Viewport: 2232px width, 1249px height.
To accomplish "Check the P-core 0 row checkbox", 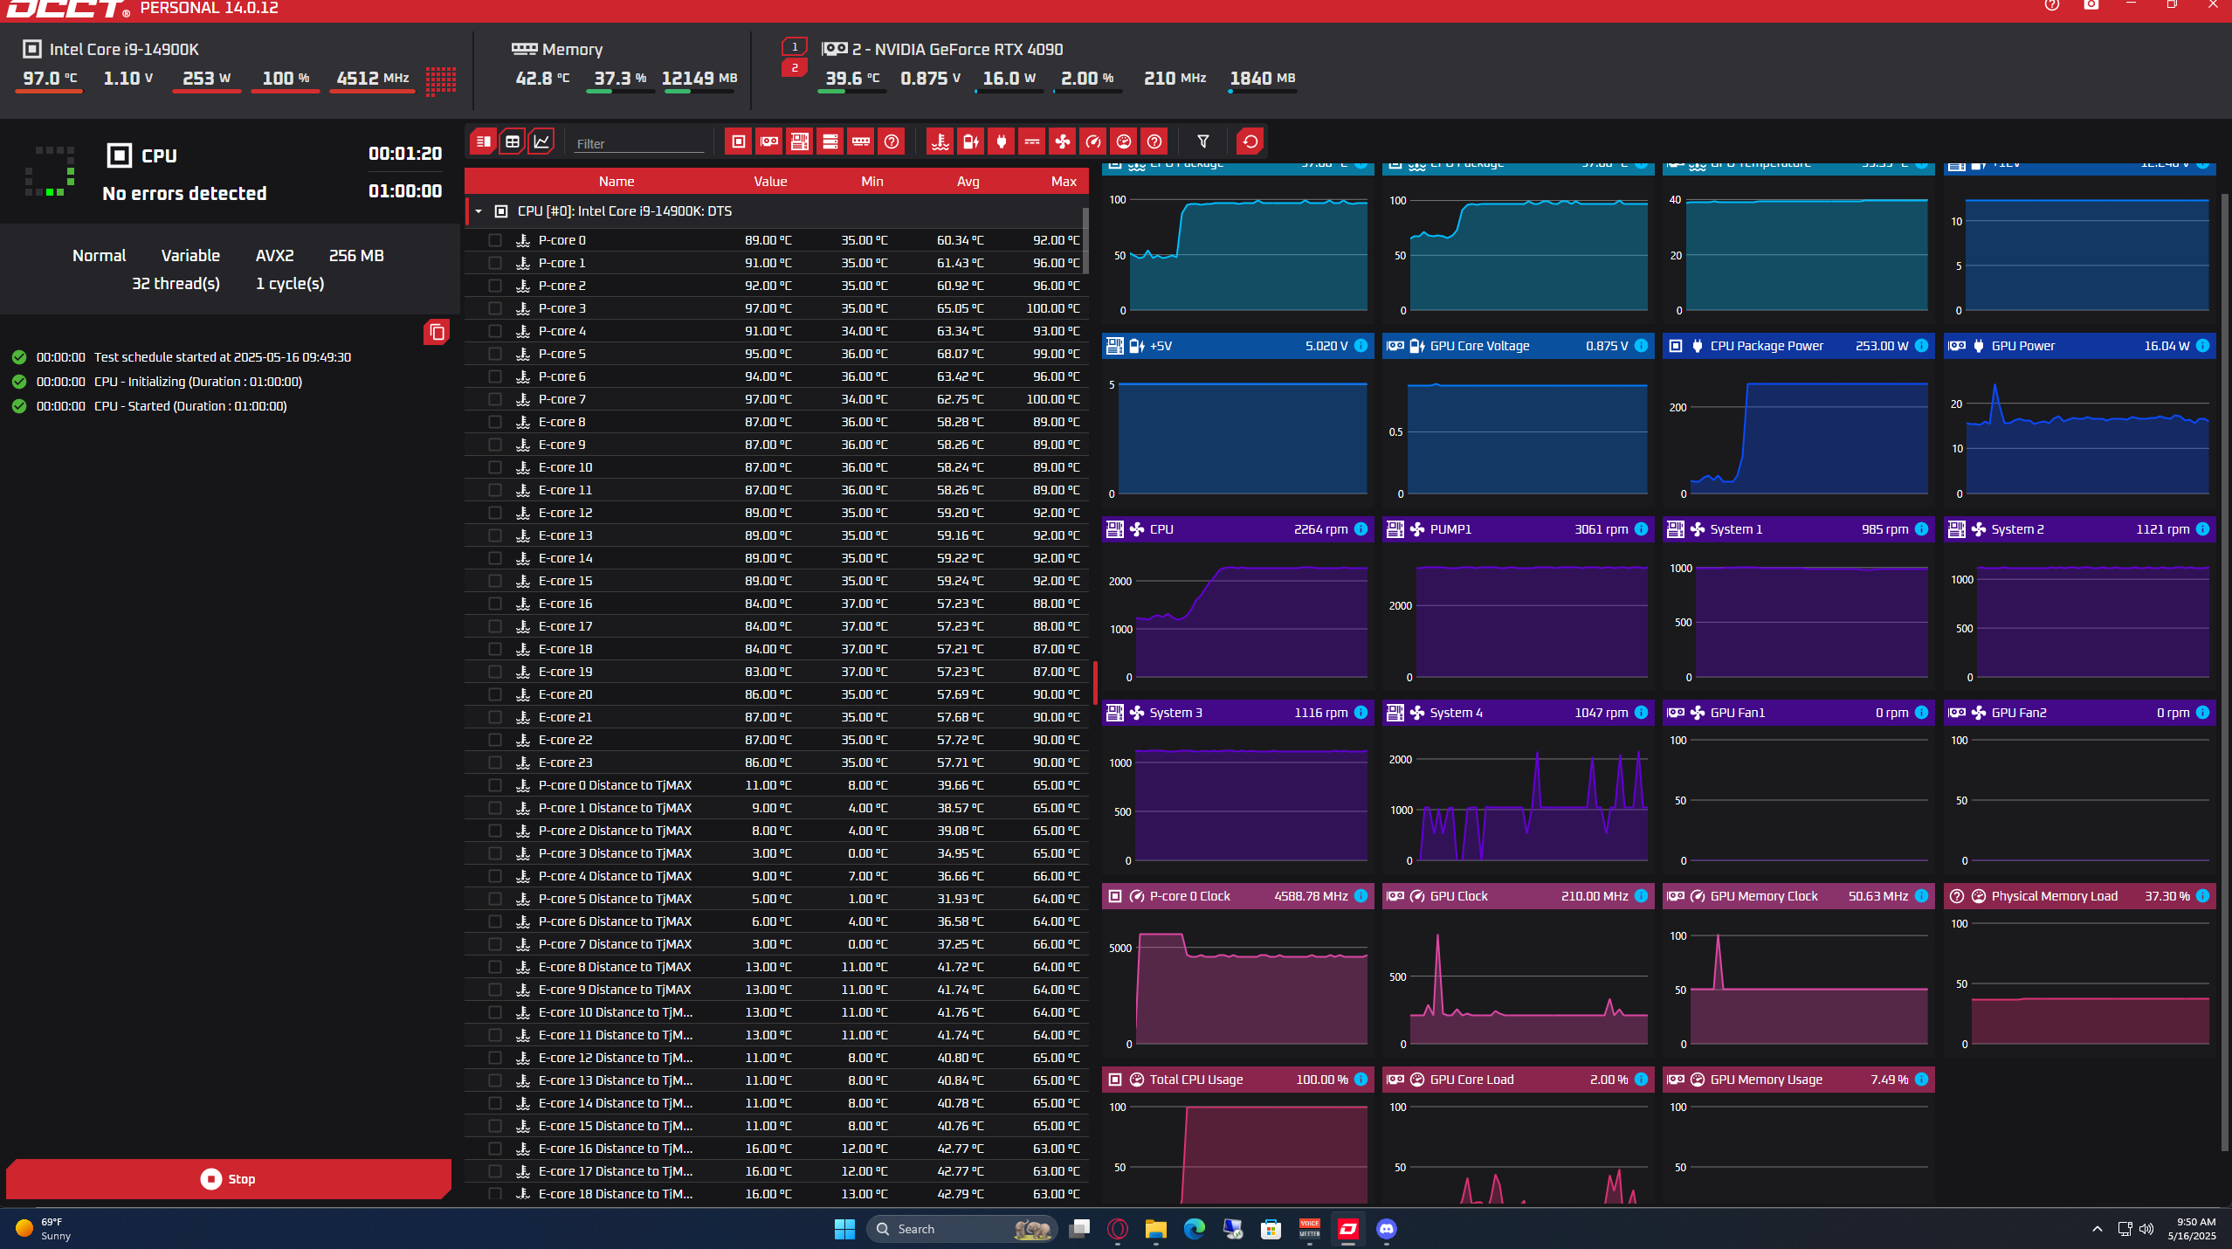I will [x=495, y=240].
